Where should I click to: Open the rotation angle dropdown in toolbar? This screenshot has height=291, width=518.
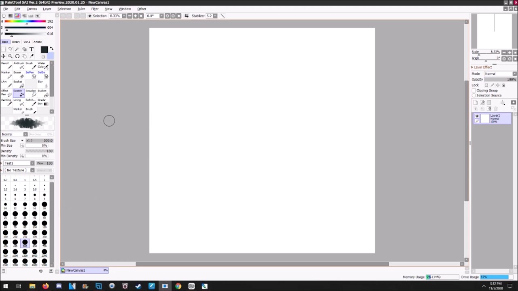161,16
